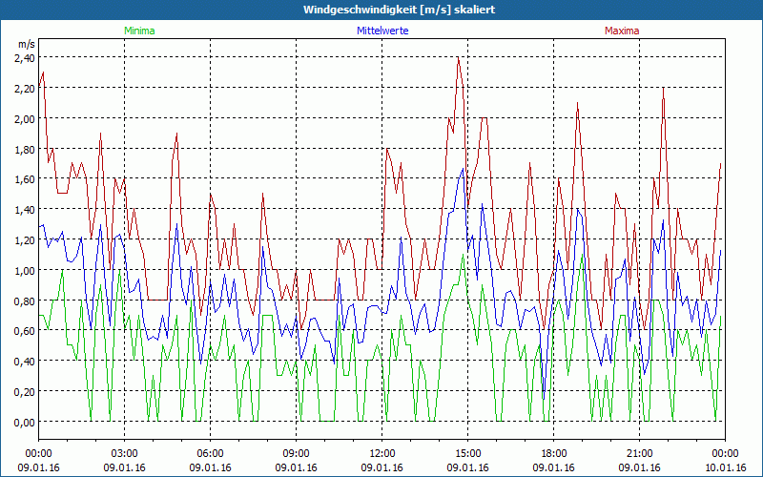Viewport: 763px width, 477px height.
Task: Click the 18:00 time axis label
Action: (x=554, y=454)
